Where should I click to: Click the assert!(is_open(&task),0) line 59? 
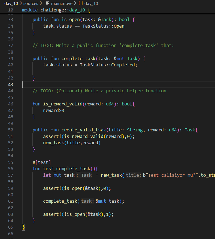77,188
